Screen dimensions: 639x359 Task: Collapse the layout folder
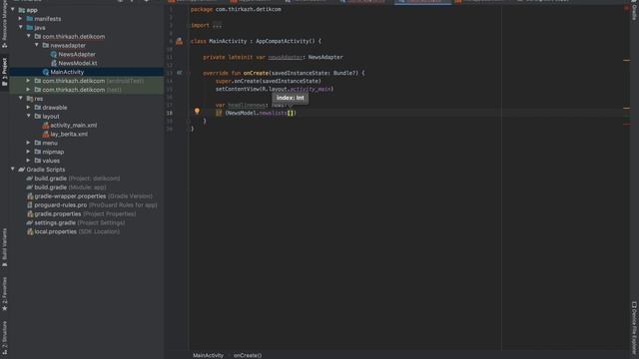point(29,116)
